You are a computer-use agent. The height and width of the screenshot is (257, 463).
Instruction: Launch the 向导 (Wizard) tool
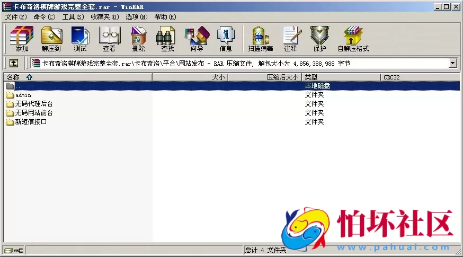tap(197, 39)
